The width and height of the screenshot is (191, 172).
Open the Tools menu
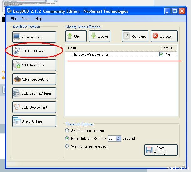pos(26,19)
